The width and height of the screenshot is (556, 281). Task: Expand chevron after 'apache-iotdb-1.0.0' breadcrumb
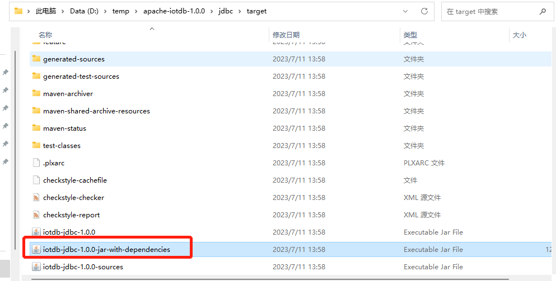tap(212, 11)
